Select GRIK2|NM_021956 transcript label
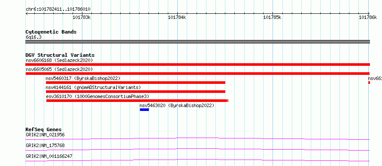 (45, 135)
